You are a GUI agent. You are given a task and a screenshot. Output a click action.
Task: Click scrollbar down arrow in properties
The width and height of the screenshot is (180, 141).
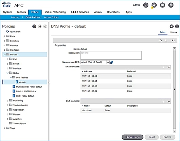[x=174, y=131]
